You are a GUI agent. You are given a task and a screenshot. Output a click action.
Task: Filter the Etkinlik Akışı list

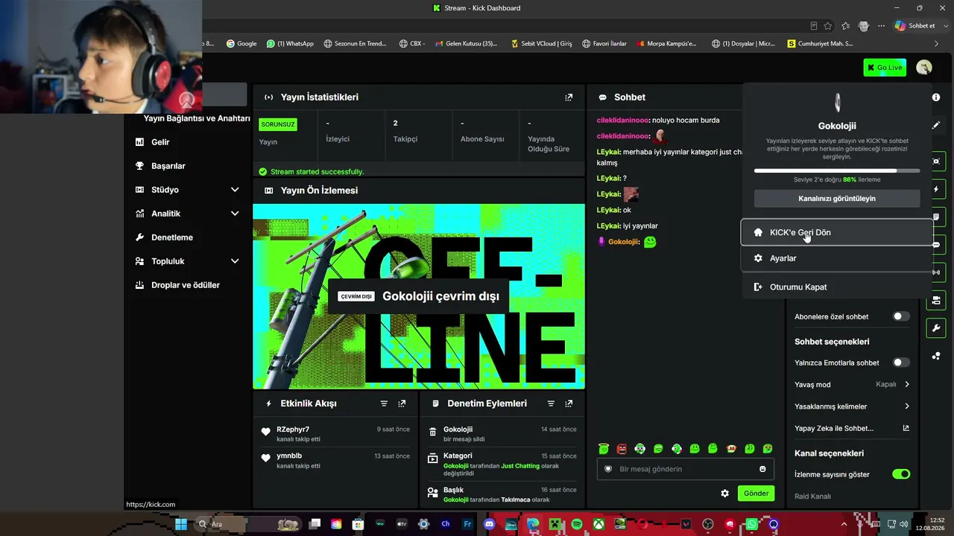(384, 403)
